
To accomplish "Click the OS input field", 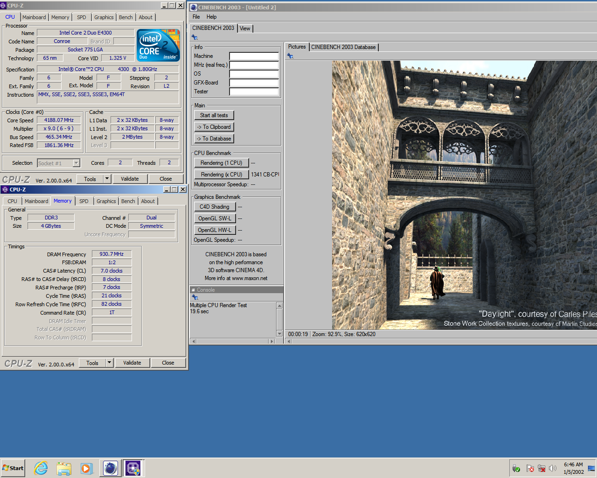I will [254, 74].
